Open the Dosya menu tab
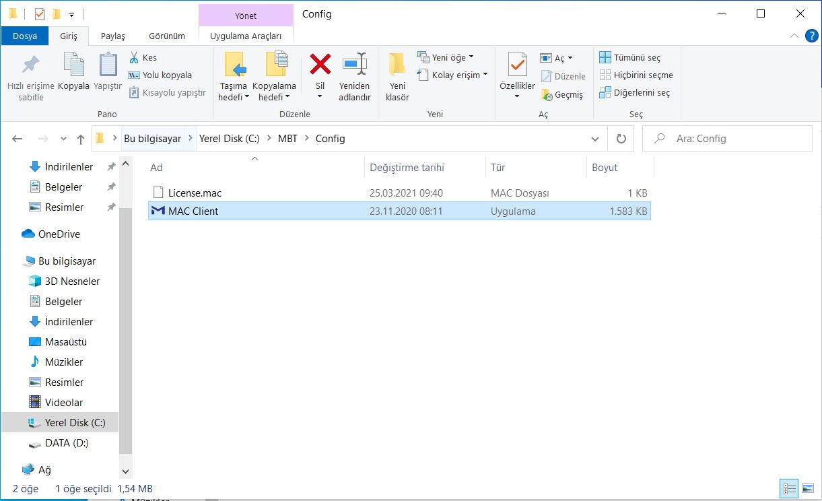 [x=24, y=36]
